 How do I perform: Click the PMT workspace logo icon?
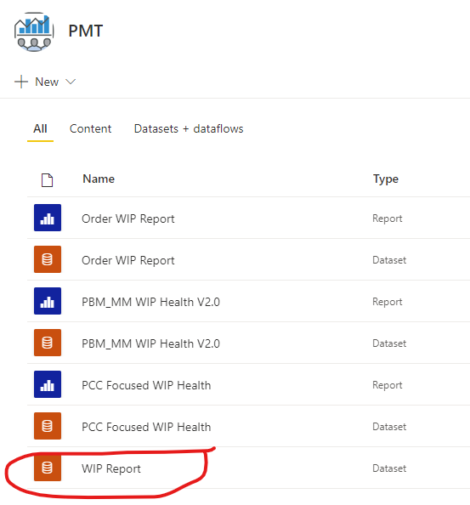click(x=34, y=31)
